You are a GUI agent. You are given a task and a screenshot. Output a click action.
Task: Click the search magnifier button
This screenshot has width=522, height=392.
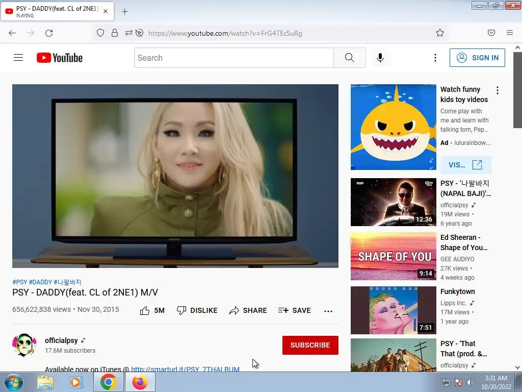coord(350,58)
